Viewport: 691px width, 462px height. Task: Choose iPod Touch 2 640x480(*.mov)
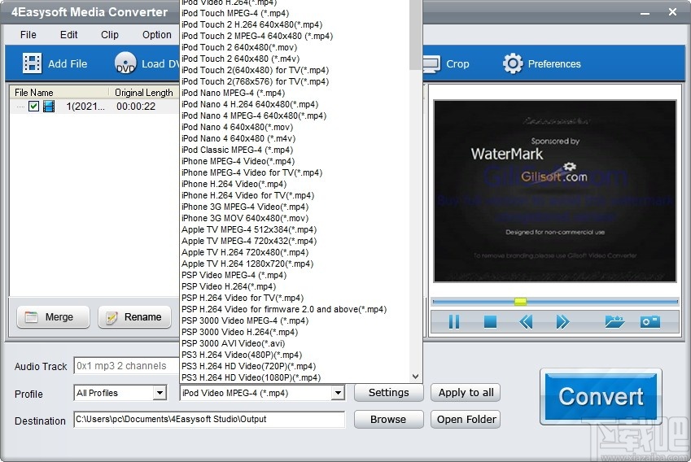click(x=239, y=47)
